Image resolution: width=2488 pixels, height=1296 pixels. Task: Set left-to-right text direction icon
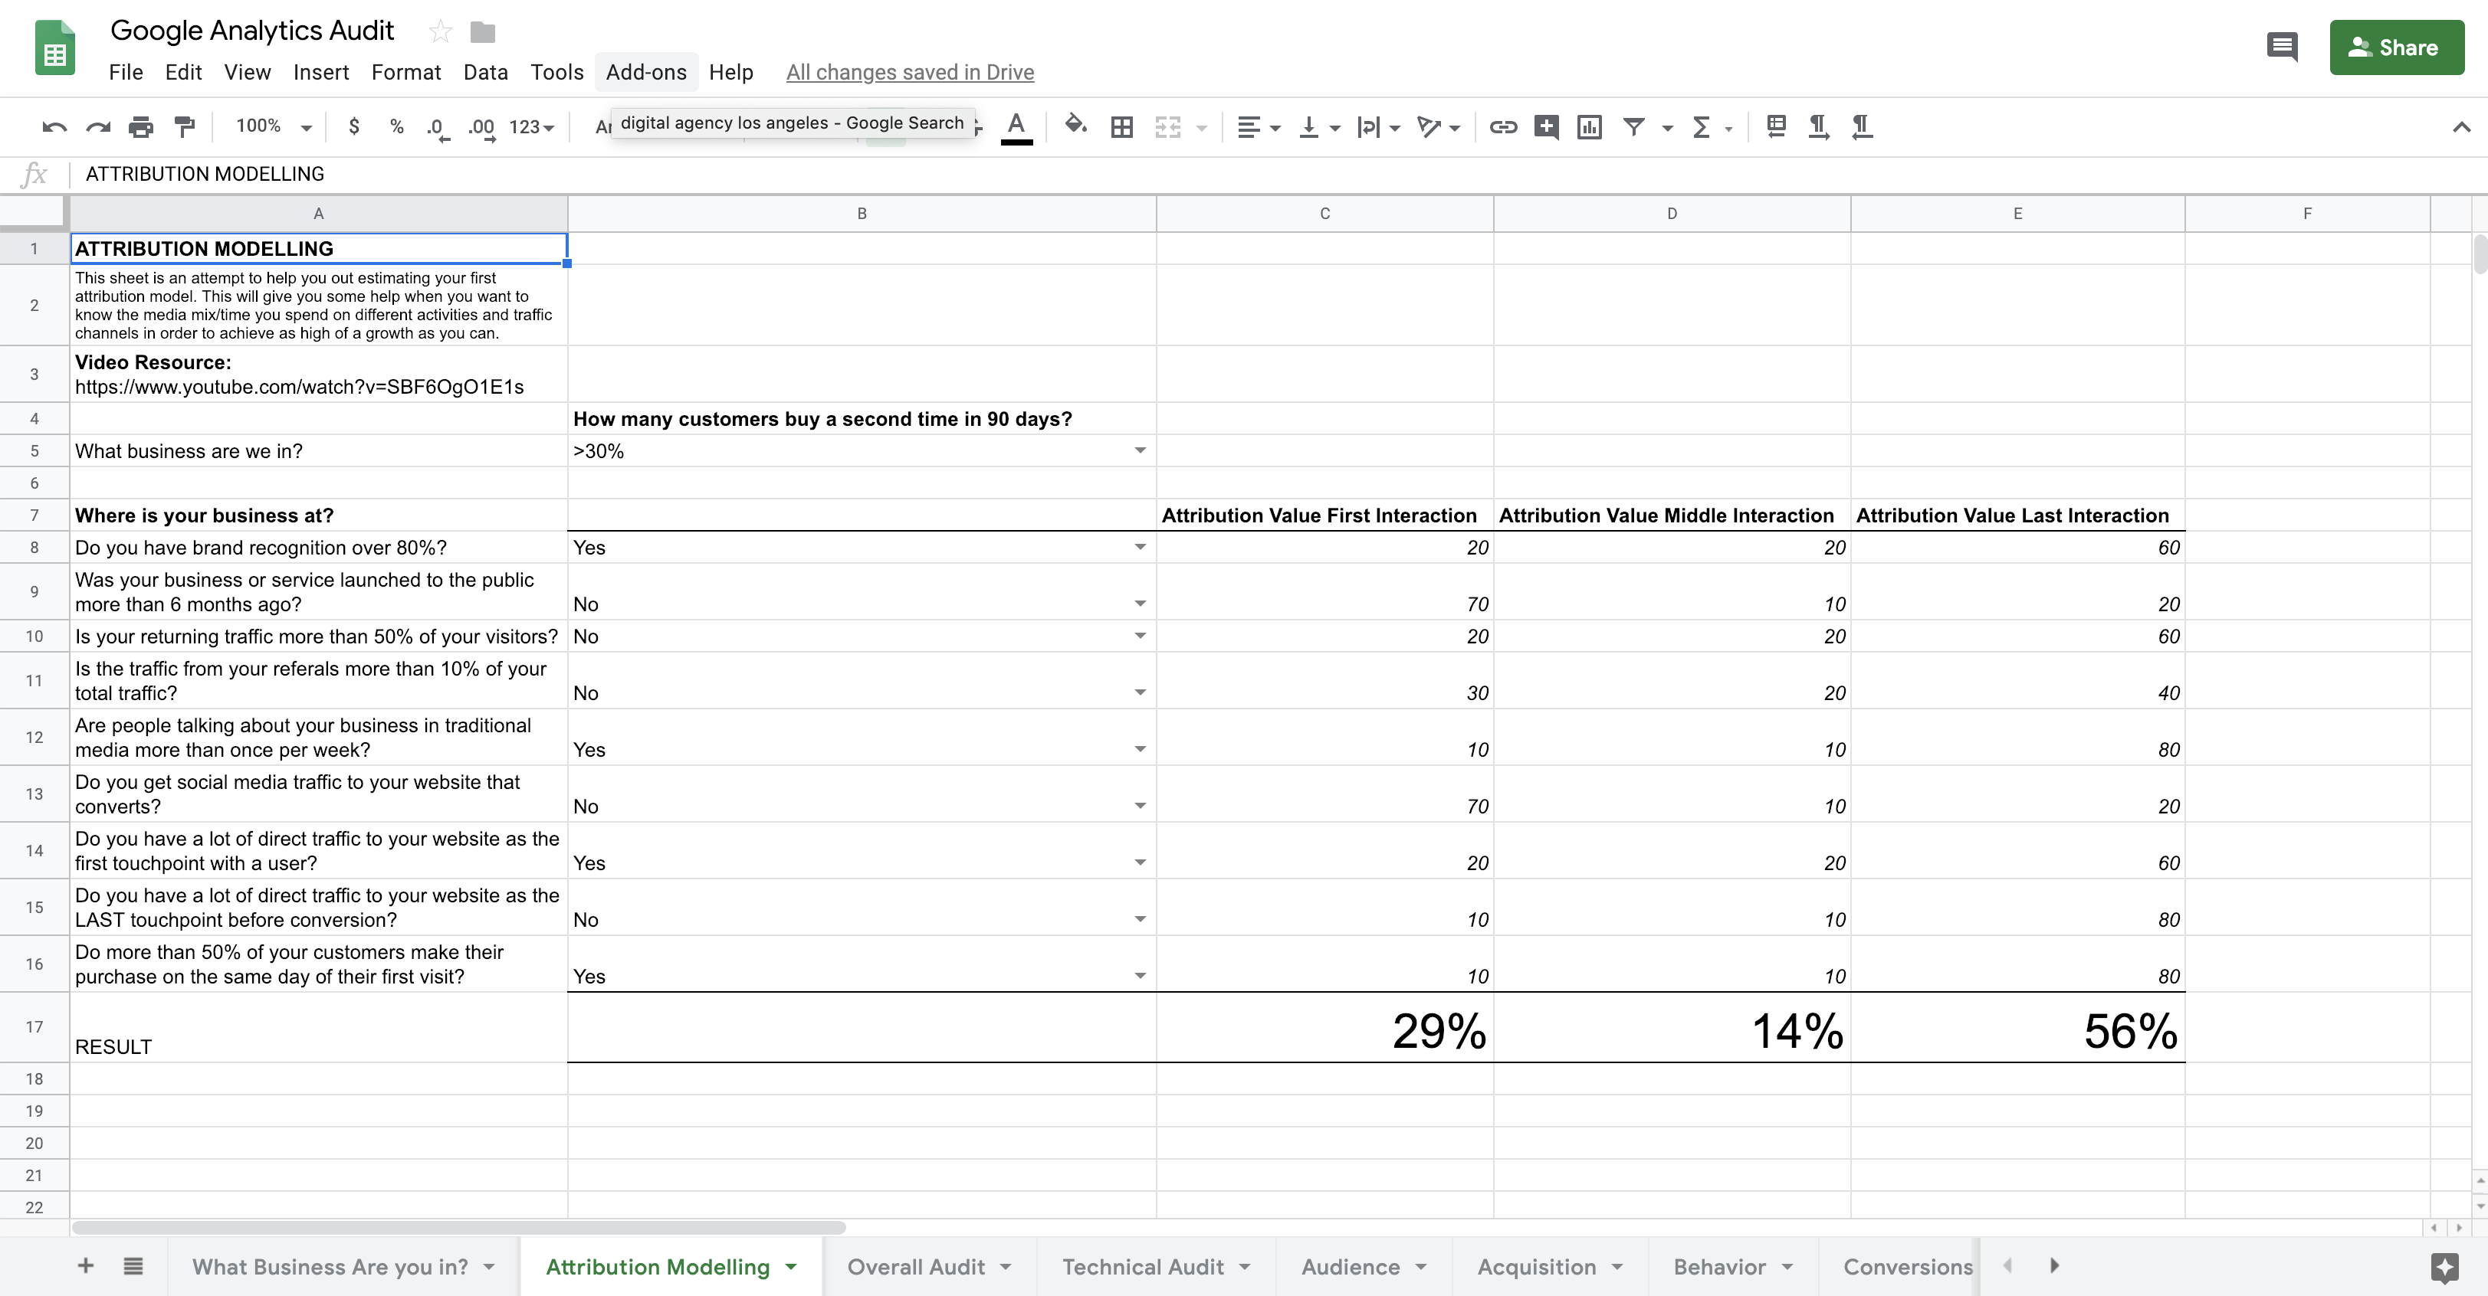(x=1817, y=126)
